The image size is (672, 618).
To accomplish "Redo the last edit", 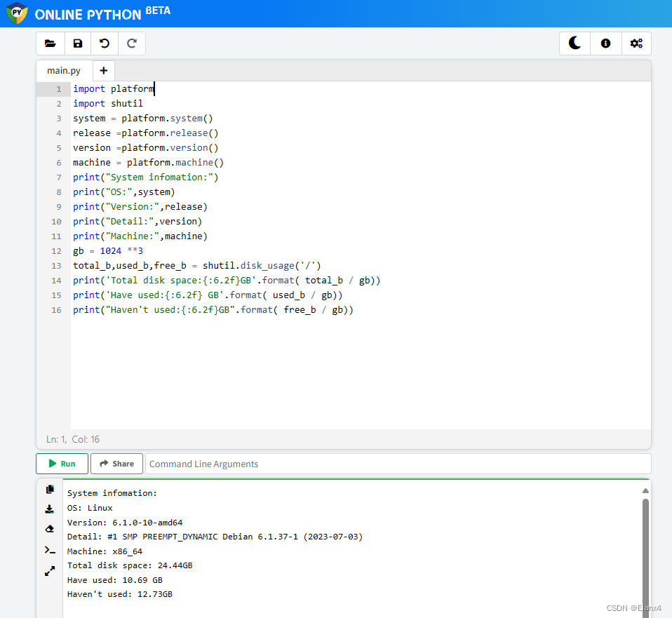I will (x=132, y=43).
